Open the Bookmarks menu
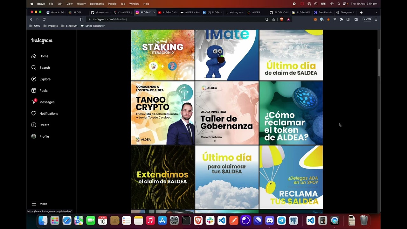This screenshot has height=229, width=407. (97, 4)
